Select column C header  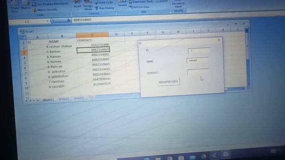click(x=92, y=35)
